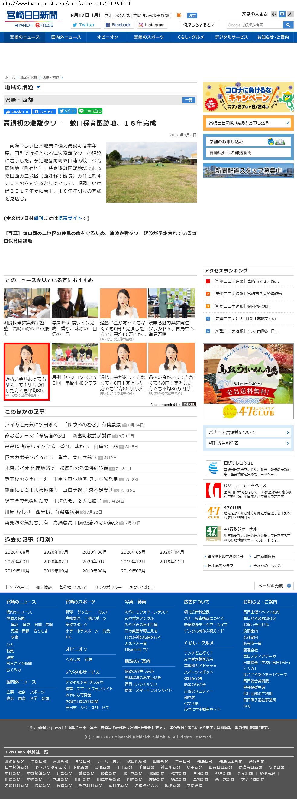297x799 pixels.
Task: Click the LINEで送る button
Action: pos(90,111)
